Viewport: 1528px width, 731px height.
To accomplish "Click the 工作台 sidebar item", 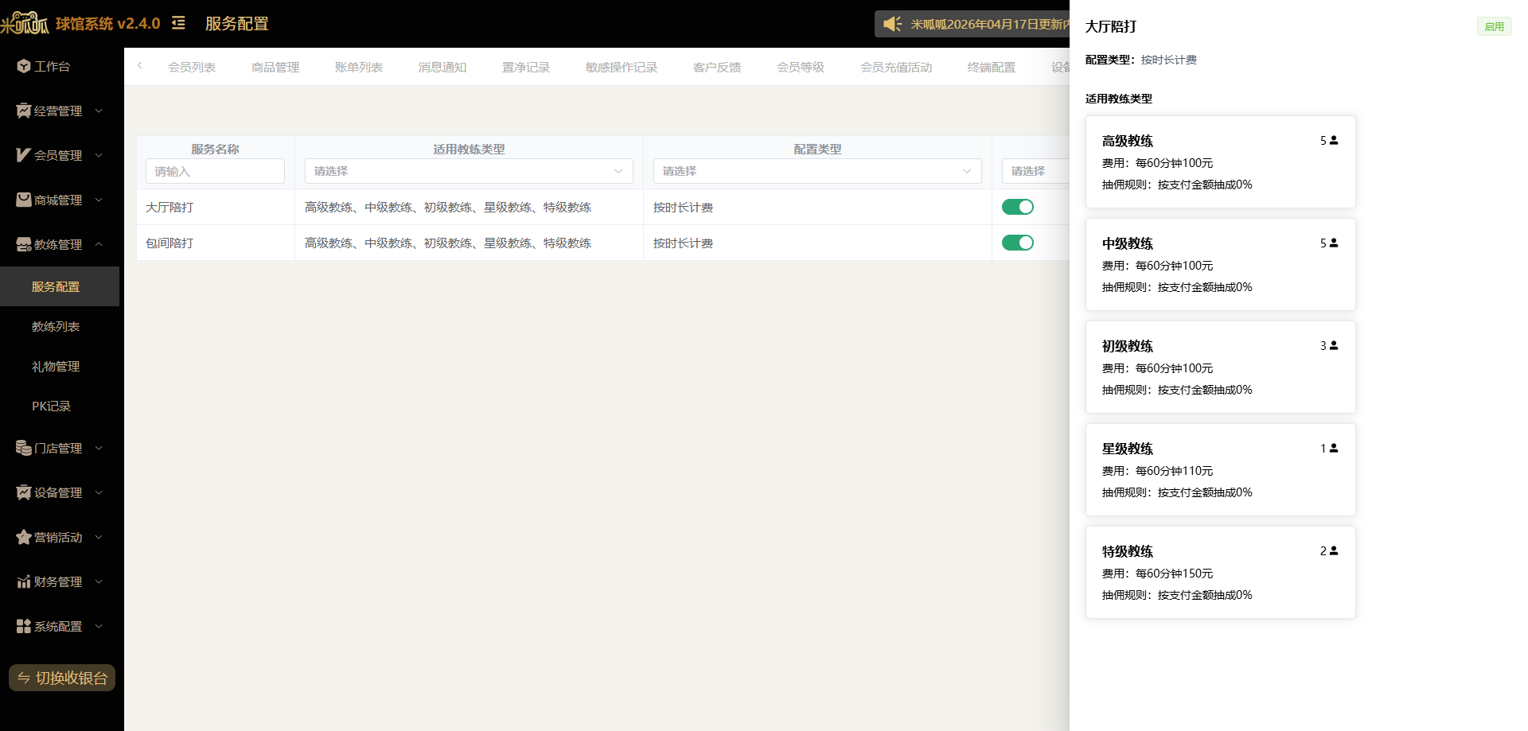I will (x=60, y=66).
